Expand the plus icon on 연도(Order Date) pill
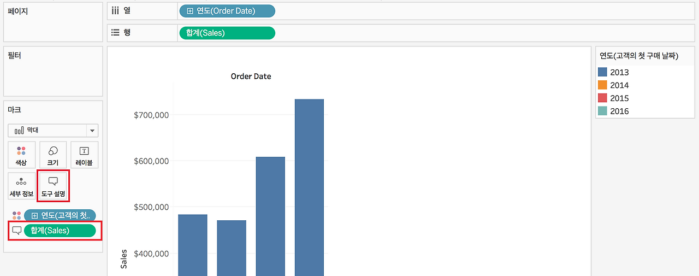The height and width of the screenshot is (276, 699). tap(190, 11)
